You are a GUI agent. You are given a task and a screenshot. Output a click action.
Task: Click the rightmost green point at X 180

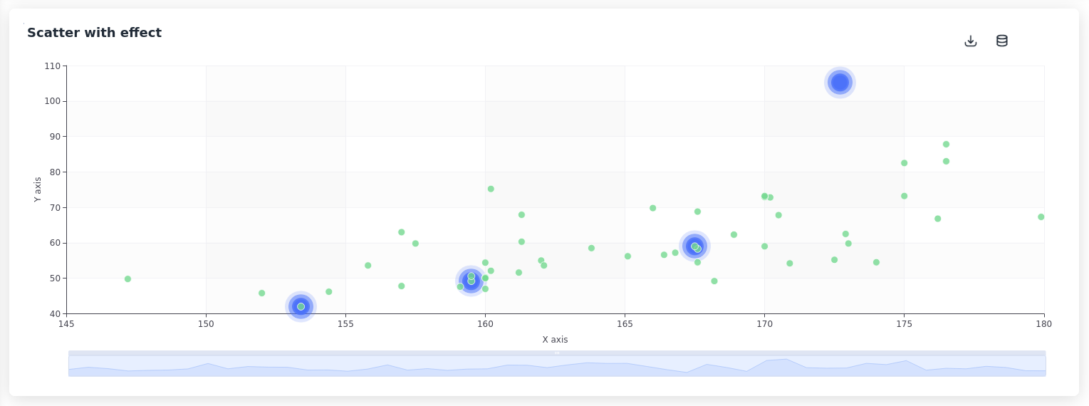pos(1041,217)
